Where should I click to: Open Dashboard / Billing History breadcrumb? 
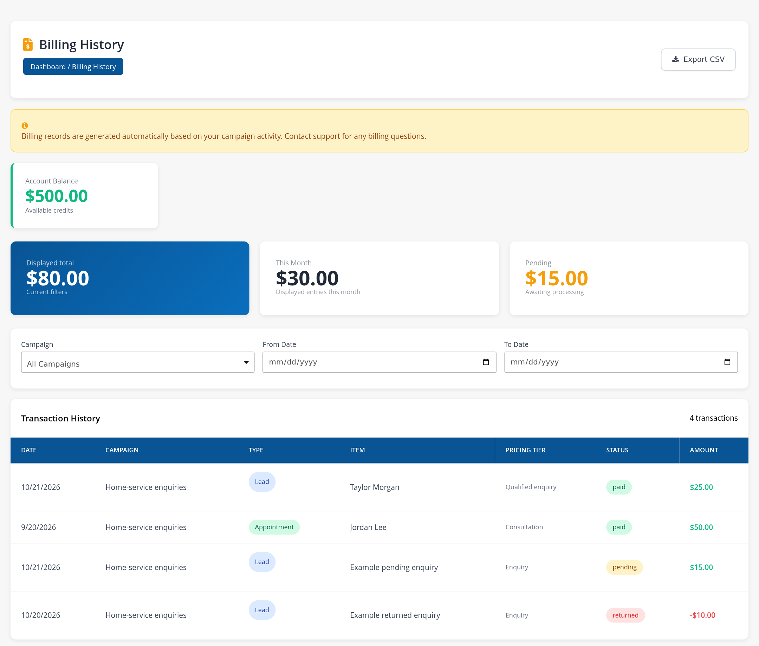tap(73, 67)
